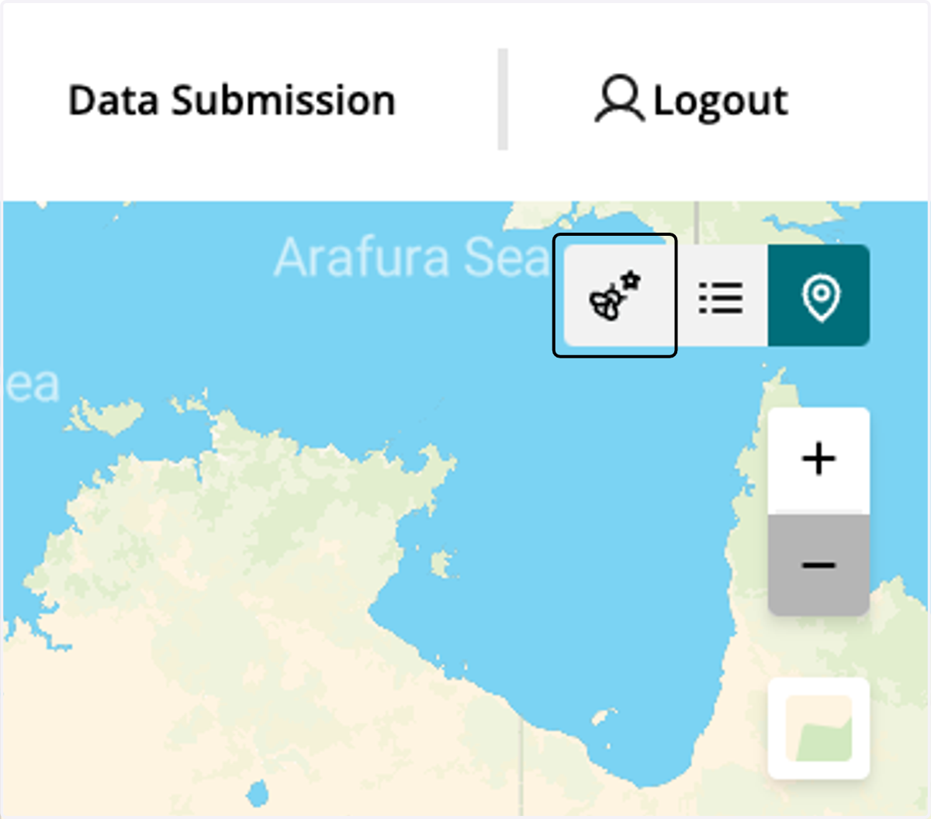Screen dimensions: 931x819
Task: Click the vertical divider between Data Submission and Logout
Action: pos(503,99)
